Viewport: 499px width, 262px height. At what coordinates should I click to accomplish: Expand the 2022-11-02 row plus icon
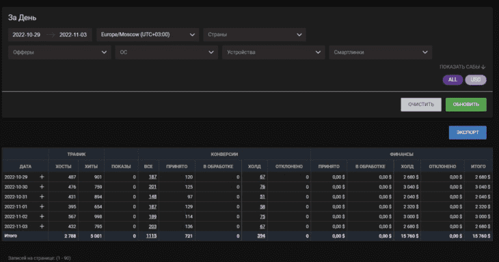click(x=42, y=216)
